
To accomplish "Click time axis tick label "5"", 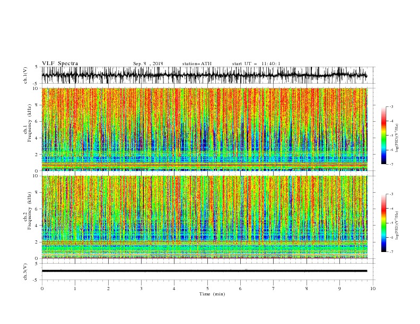I will (x=207, y=289).
